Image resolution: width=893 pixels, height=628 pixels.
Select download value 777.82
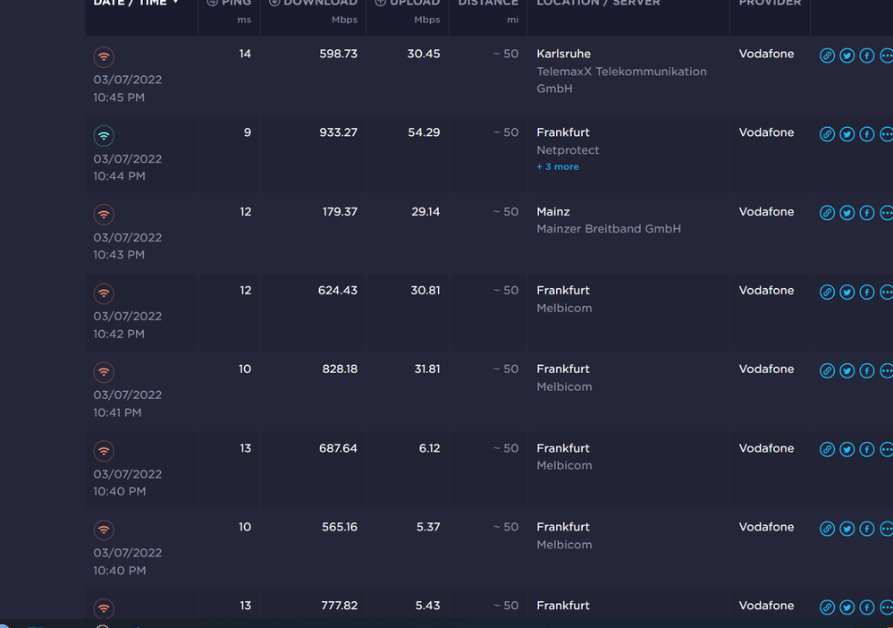coord(340,606)
